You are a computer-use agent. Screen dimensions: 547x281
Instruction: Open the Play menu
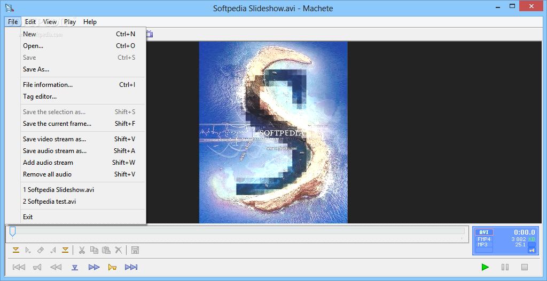click(x=70, y=21)
